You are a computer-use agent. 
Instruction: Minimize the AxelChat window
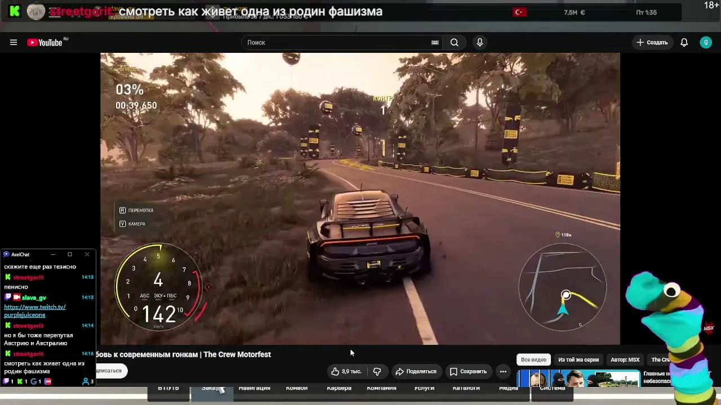tap(52, 254)
